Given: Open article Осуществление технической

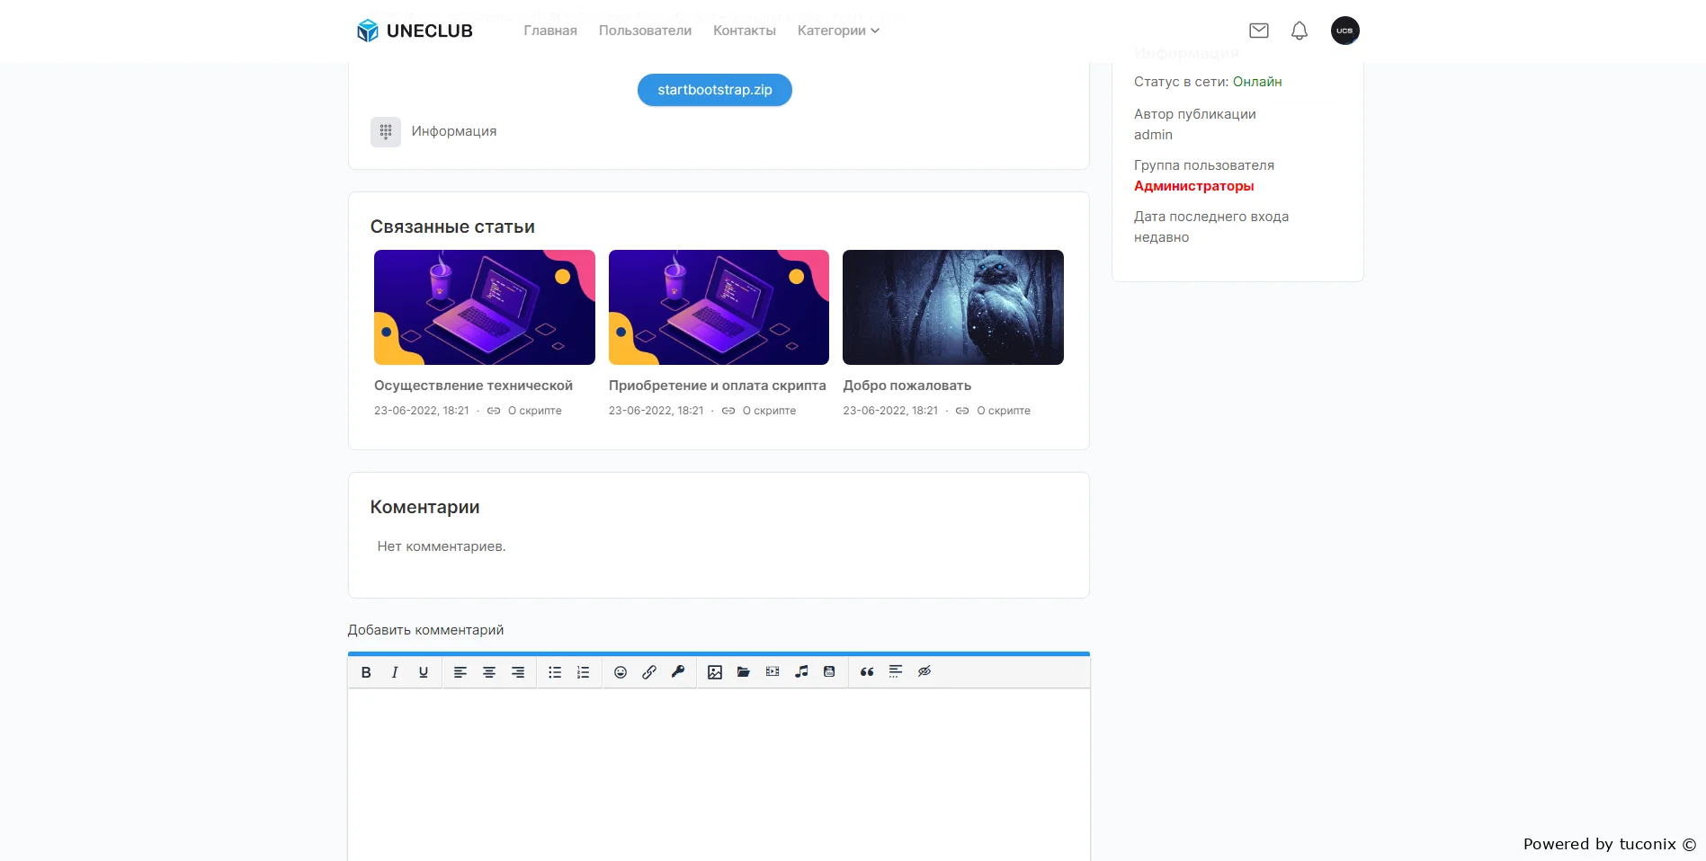Looking at the screenshot, I should (473, 386).
